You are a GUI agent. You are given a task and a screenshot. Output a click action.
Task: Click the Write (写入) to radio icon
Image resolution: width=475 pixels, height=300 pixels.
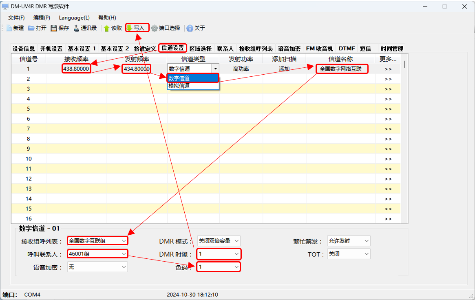(129, 28)
